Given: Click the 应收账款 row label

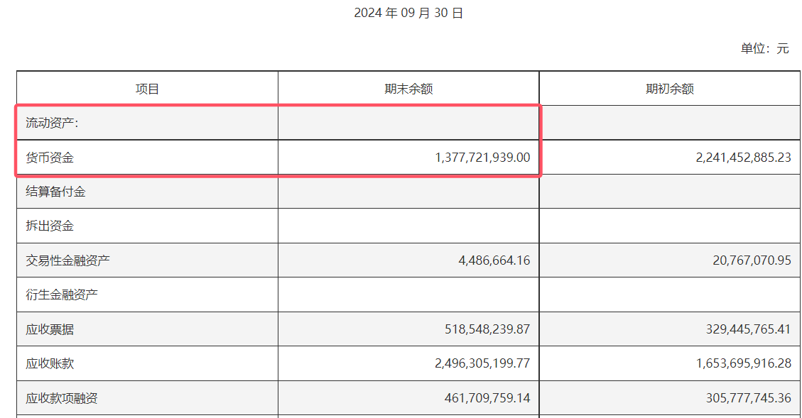Looking at the screenshot, I should coord(50,363).
